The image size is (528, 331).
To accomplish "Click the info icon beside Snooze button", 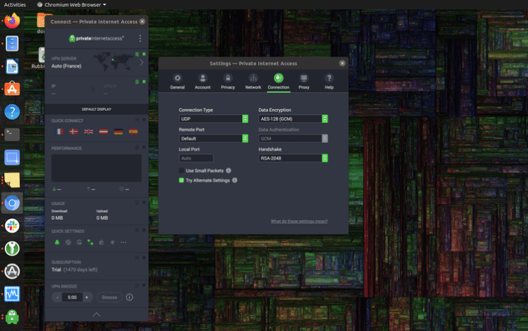I will pos(129,297).
